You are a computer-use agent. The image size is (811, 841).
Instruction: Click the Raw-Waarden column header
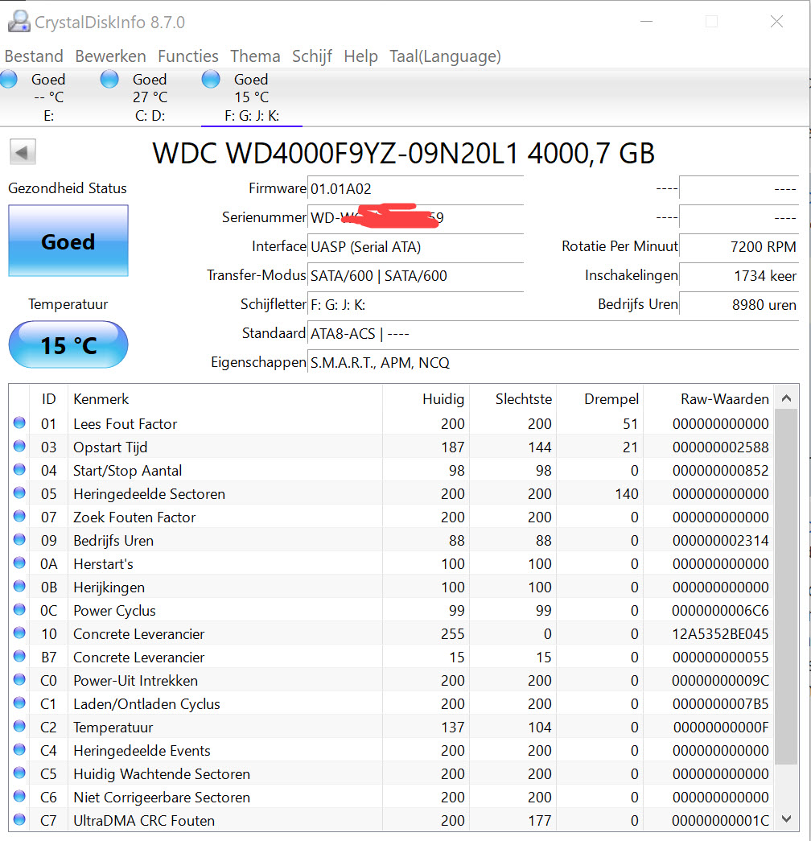coord(724,399)
